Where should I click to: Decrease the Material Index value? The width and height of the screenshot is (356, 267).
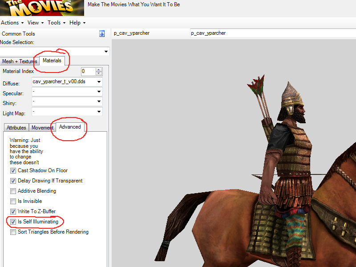pos(99,73)
